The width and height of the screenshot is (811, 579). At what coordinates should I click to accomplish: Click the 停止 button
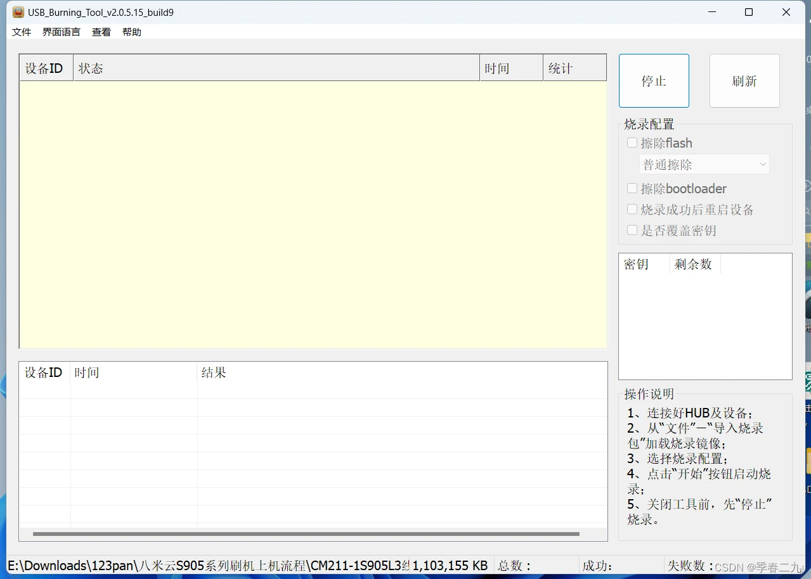[654, 80]
